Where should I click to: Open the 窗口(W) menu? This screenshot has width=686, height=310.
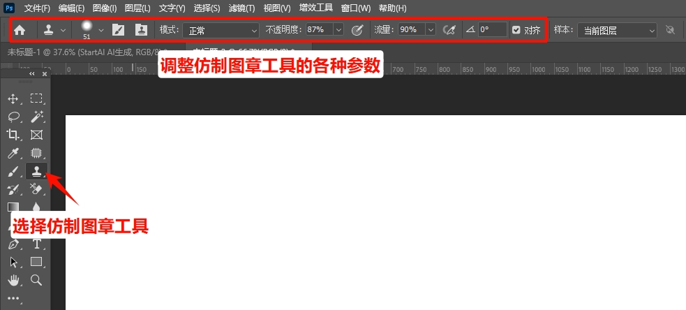pyautogui.click(x=356, y=8)
